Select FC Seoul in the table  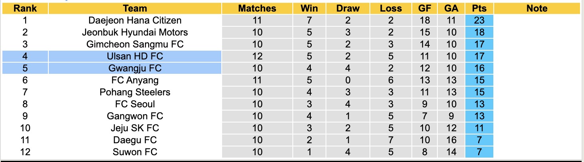click(x=135, y=104)
